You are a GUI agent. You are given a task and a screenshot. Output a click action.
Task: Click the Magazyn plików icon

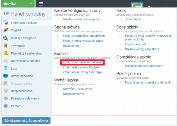6,84
